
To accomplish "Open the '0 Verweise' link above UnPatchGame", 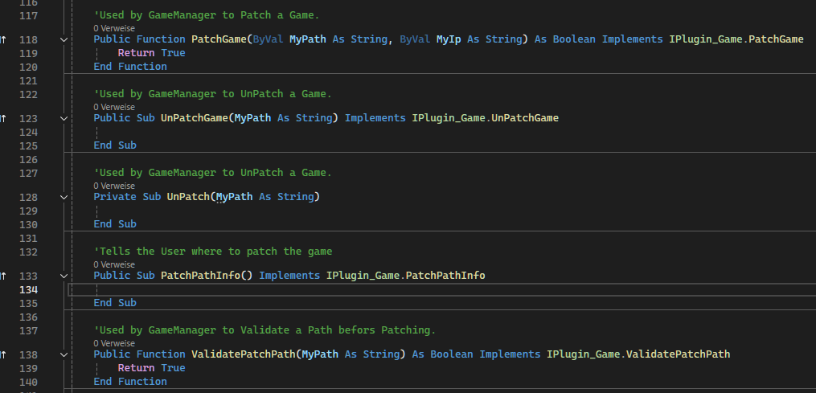I will 114,107.
